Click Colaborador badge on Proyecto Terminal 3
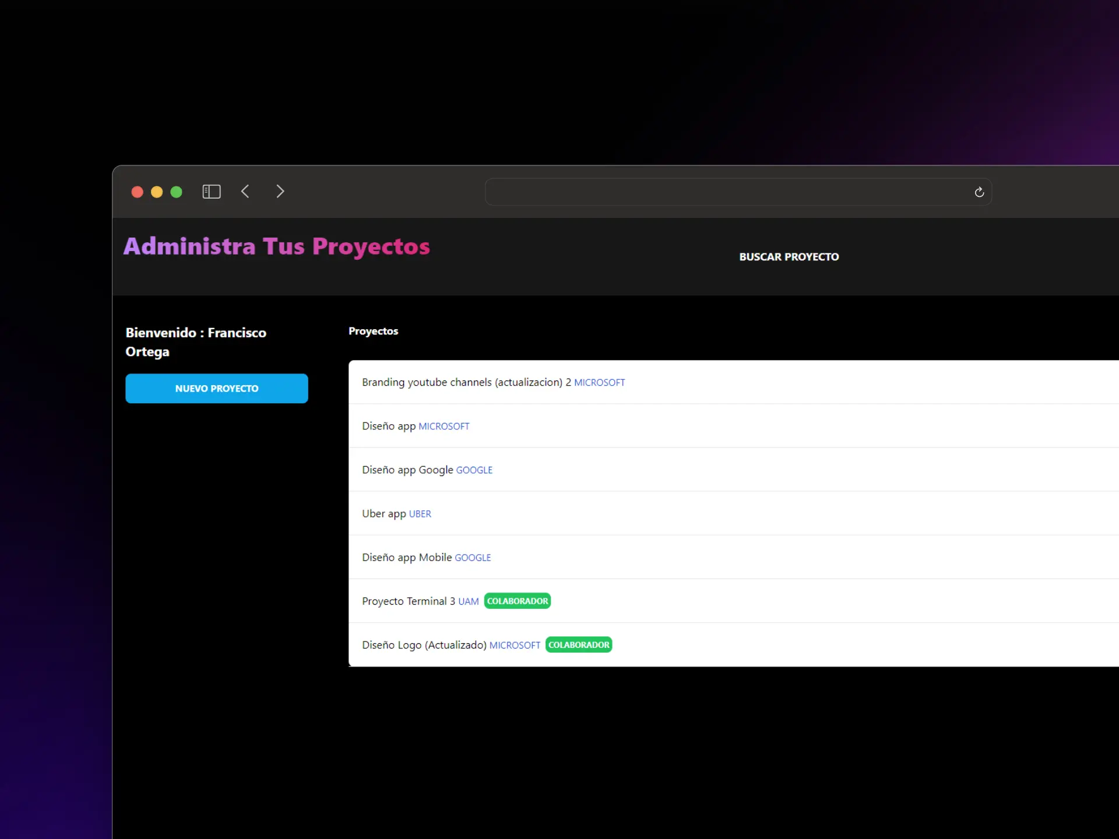1119x839 pixels. (x=517, y=601)
